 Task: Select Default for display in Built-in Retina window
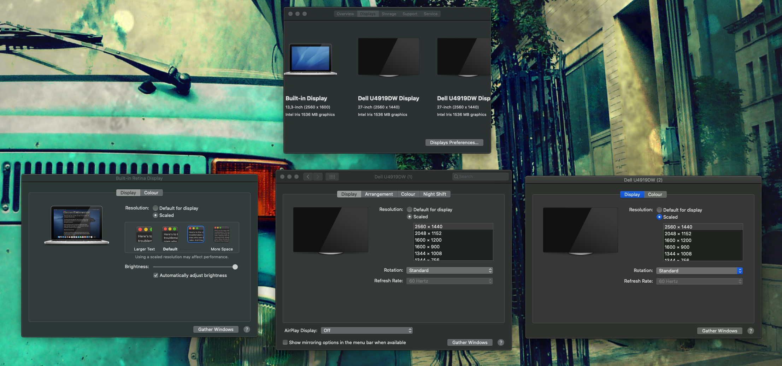pyautogui.click(x=155, y=208)
